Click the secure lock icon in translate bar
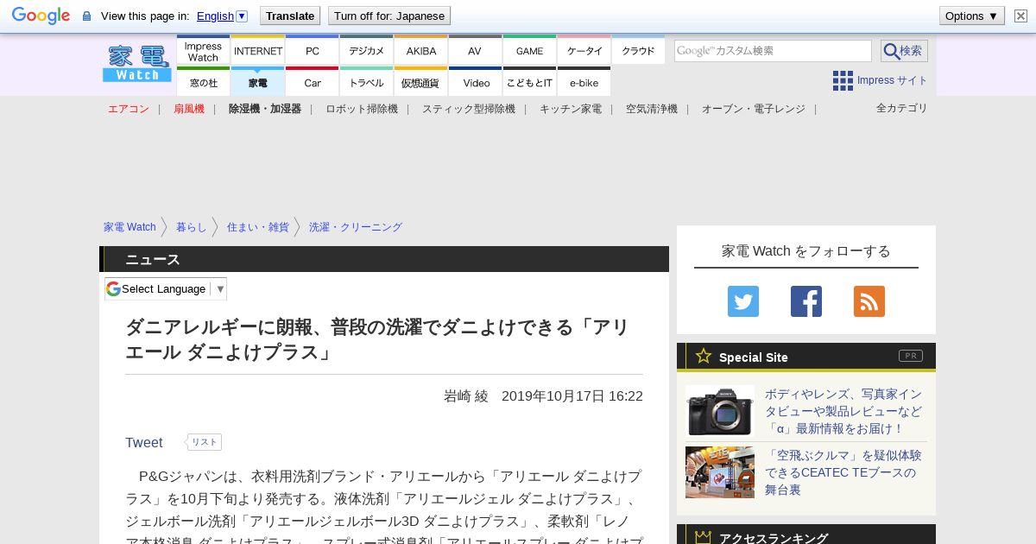Image resolution: width=1036 pixels, height=544 pixels. pyautogui.click(x=86, y=16)
